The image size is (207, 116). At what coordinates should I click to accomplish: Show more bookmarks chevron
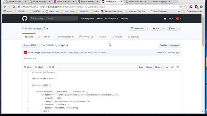point(179,12)
